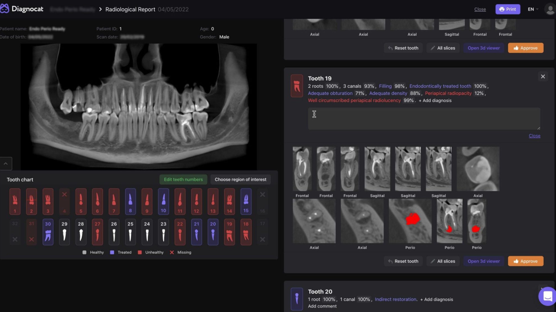Viewport: 556px width, 312px height.
Task: Select tooth 13 in tooth chart
Action: click(x=213, y=201)
